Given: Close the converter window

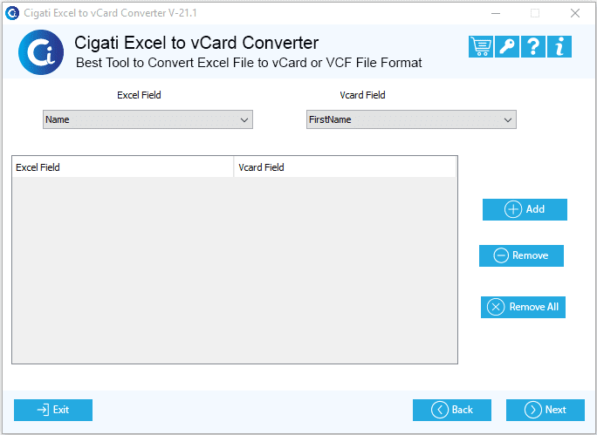Looking at the screenshot, I should 575,13.
